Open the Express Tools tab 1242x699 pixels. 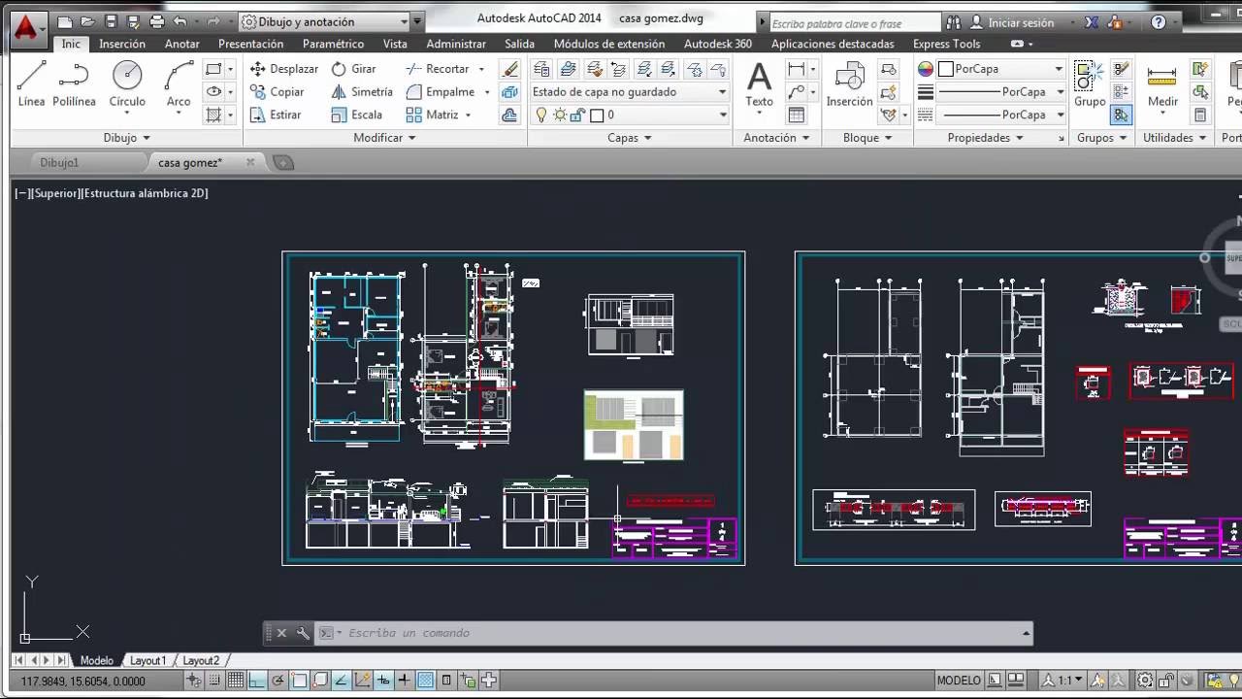point(947,44)
